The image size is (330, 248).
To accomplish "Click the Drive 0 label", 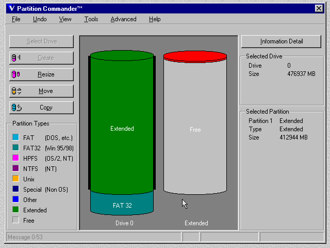I will [x=124, y=223].
